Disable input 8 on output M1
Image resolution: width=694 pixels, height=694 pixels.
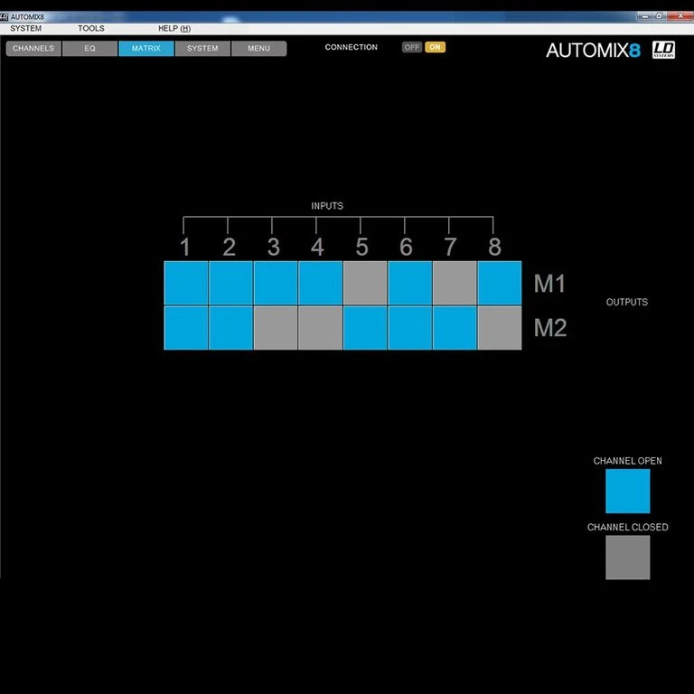tap(500, 283)
